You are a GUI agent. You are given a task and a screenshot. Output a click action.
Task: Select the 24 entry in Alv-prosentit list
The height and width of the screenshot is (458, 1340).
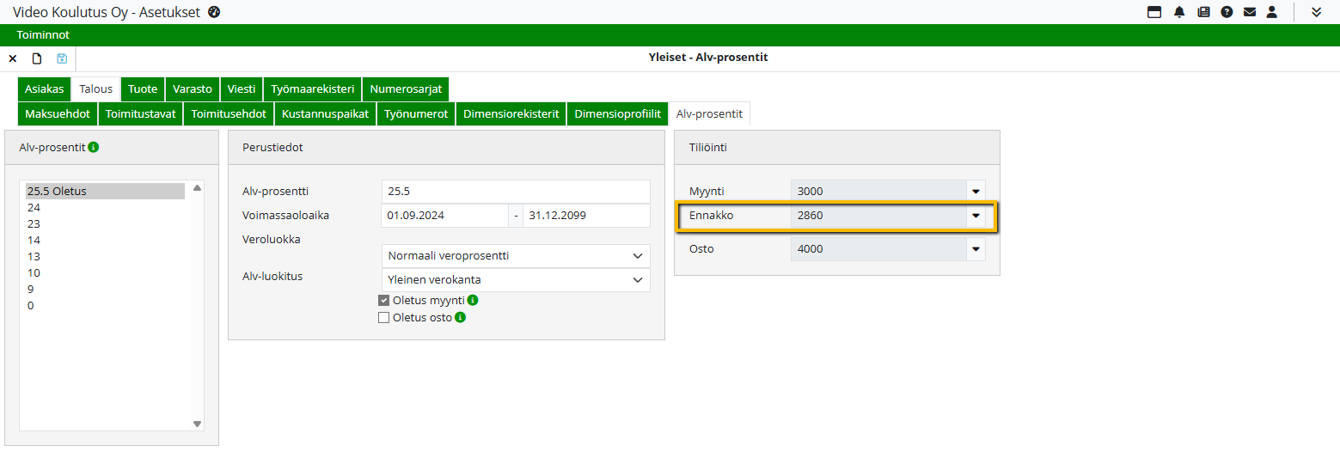34,208
